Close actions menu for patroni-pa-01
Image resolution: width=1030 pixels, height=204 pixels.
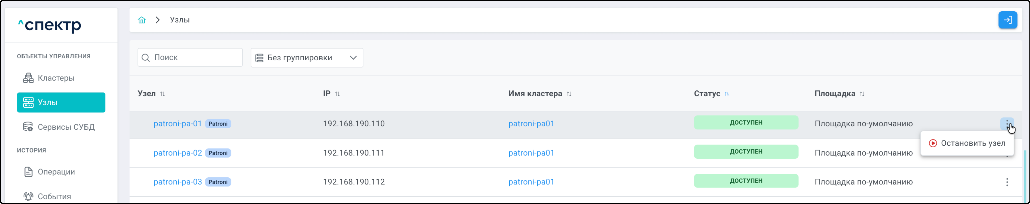[x=1006, y=123]
